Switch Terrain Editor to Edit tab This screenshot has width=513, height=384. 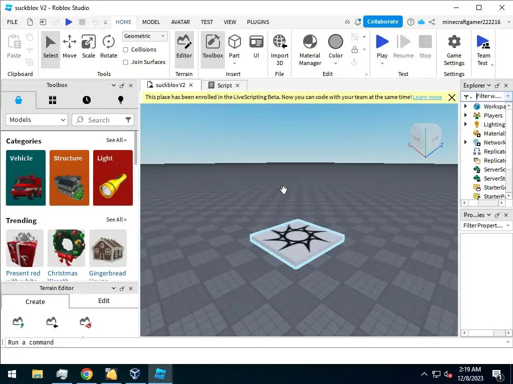pyautogui.click(x=104, y=300)
